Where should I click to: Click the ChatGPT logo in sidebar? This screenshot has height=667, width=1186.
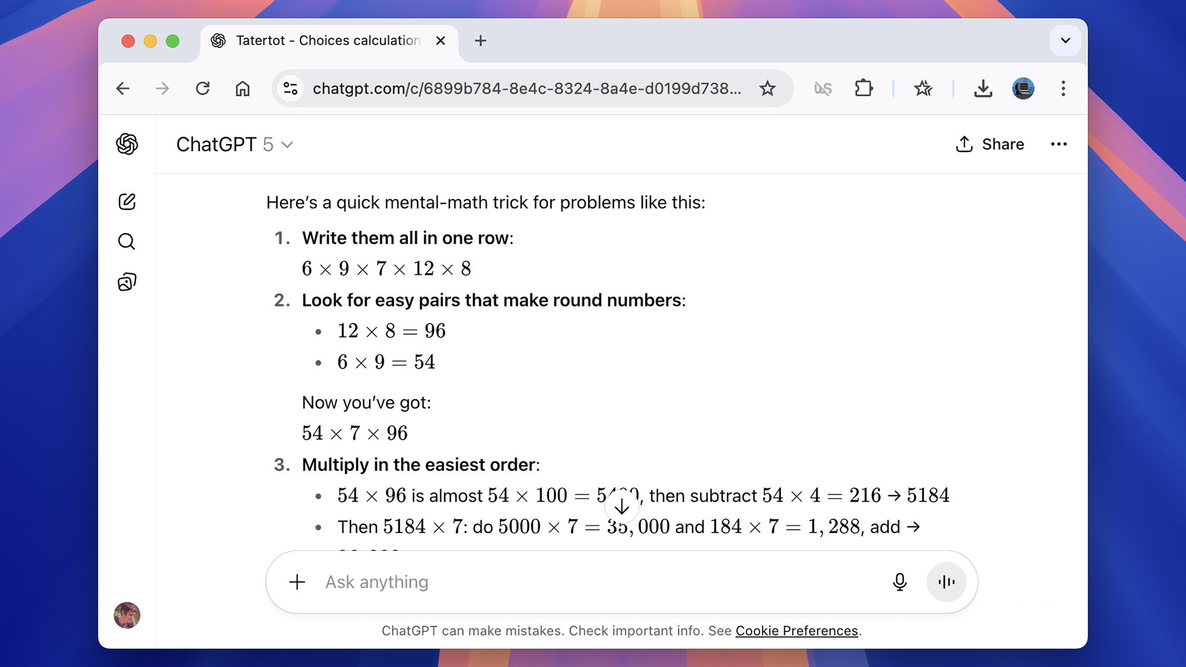coord(127,144)
